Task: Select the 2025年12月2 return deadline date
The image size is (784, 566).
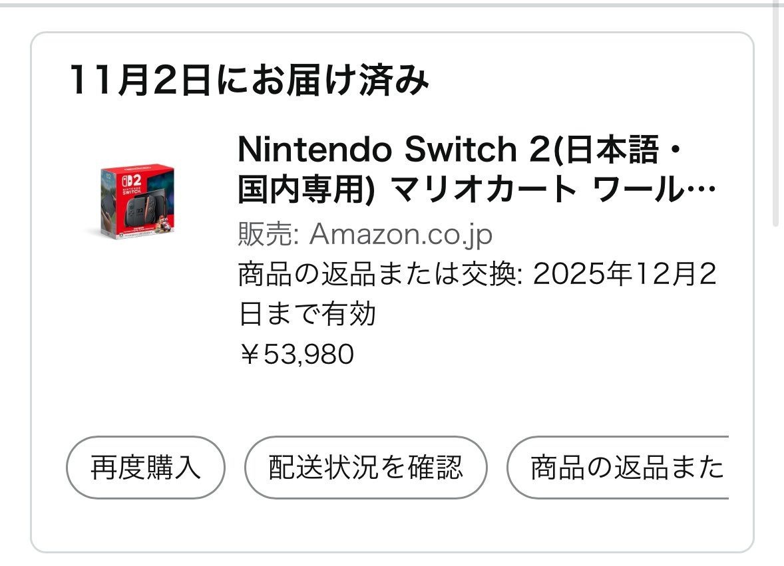Action: click(624, 275)
